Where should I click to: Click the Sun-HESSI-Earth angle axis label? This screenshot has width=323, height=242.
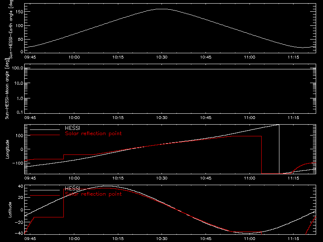click(x=11, y=29)
